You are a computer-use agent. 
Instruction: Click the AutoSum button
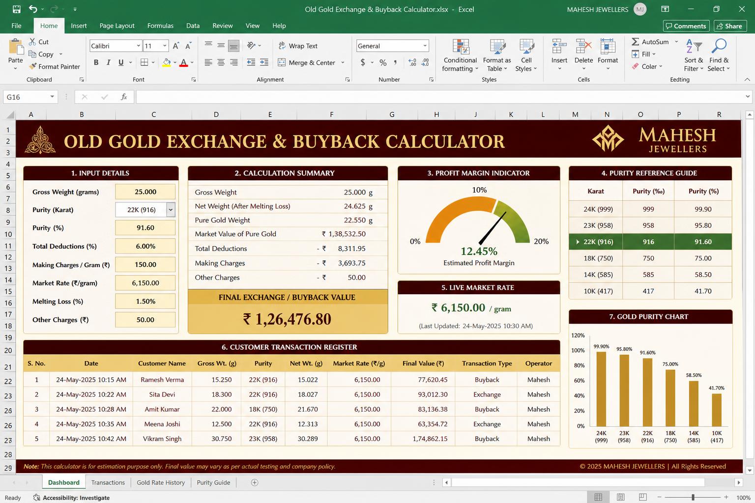tap(650, 42)
